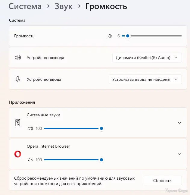Expand the Opera Internet Browser section
The width and height of the screenshot is (190, 195).
pyautogui.click(x=179, y=154)
